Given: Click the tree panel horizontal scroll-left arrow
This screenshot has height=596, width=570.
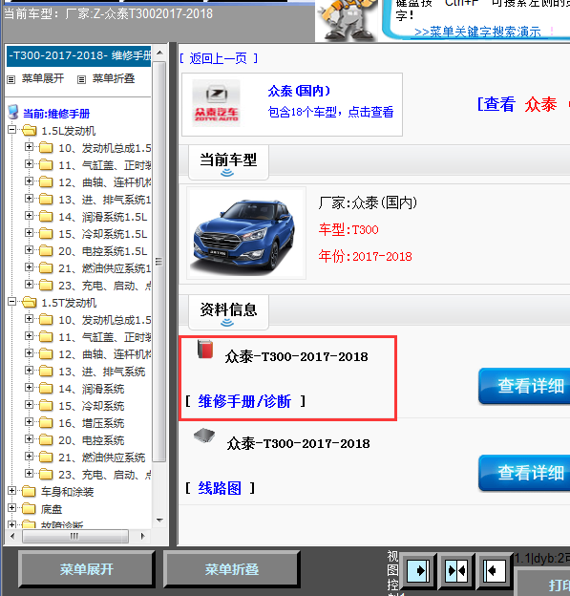Looking at the screenshot, I should click(x=13, y=536).
